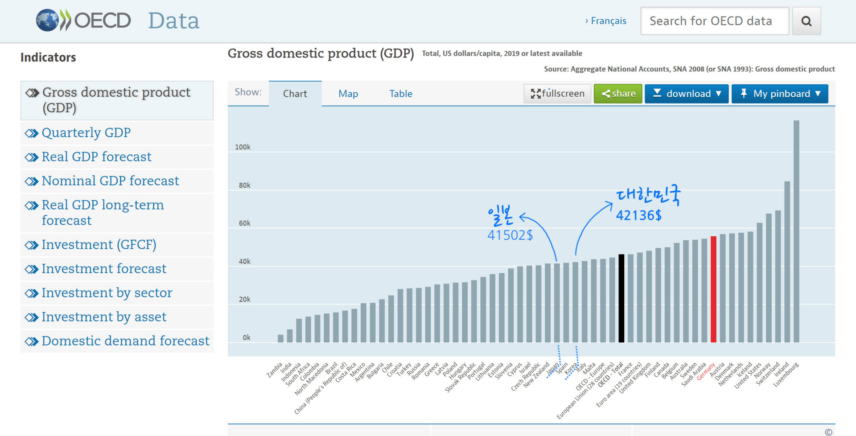The width and height of the screenshot is (856, 436).
Task: Select the black OECD - Total bar
Action: (621, 298)
